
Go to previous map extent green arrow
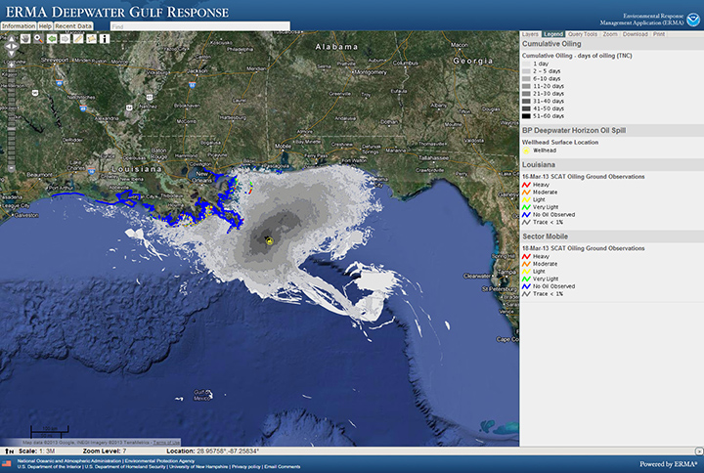(52, 39)
